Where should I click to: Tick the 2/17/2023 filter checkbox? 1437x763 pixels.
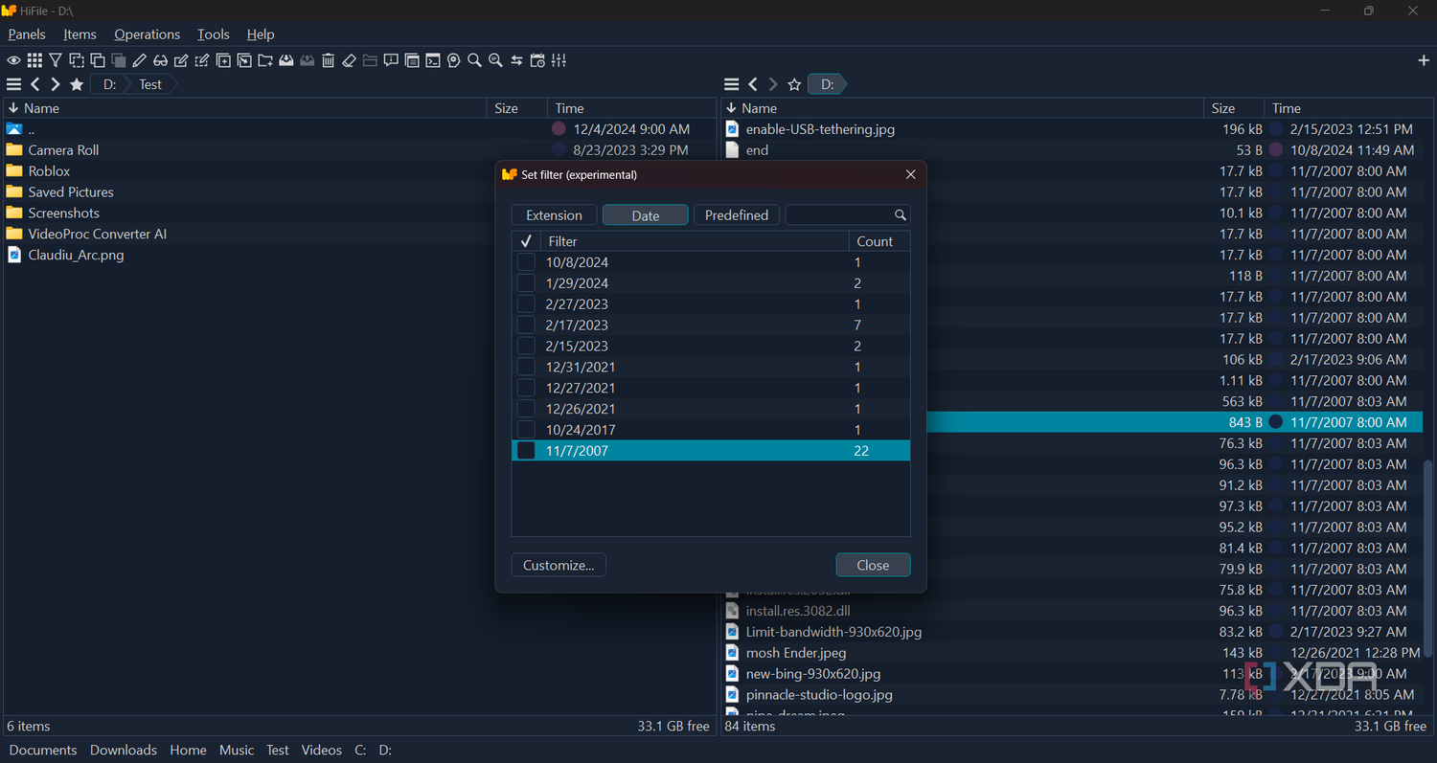(526, 325)
